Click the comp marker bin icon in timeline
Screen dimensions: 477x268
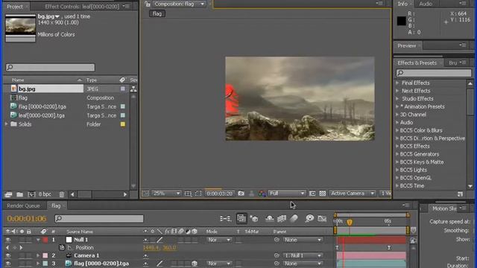413,230
